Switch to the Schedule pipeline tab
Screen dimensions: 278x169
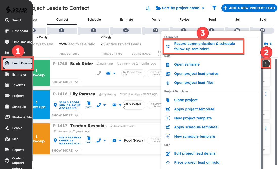pos(94,20)
